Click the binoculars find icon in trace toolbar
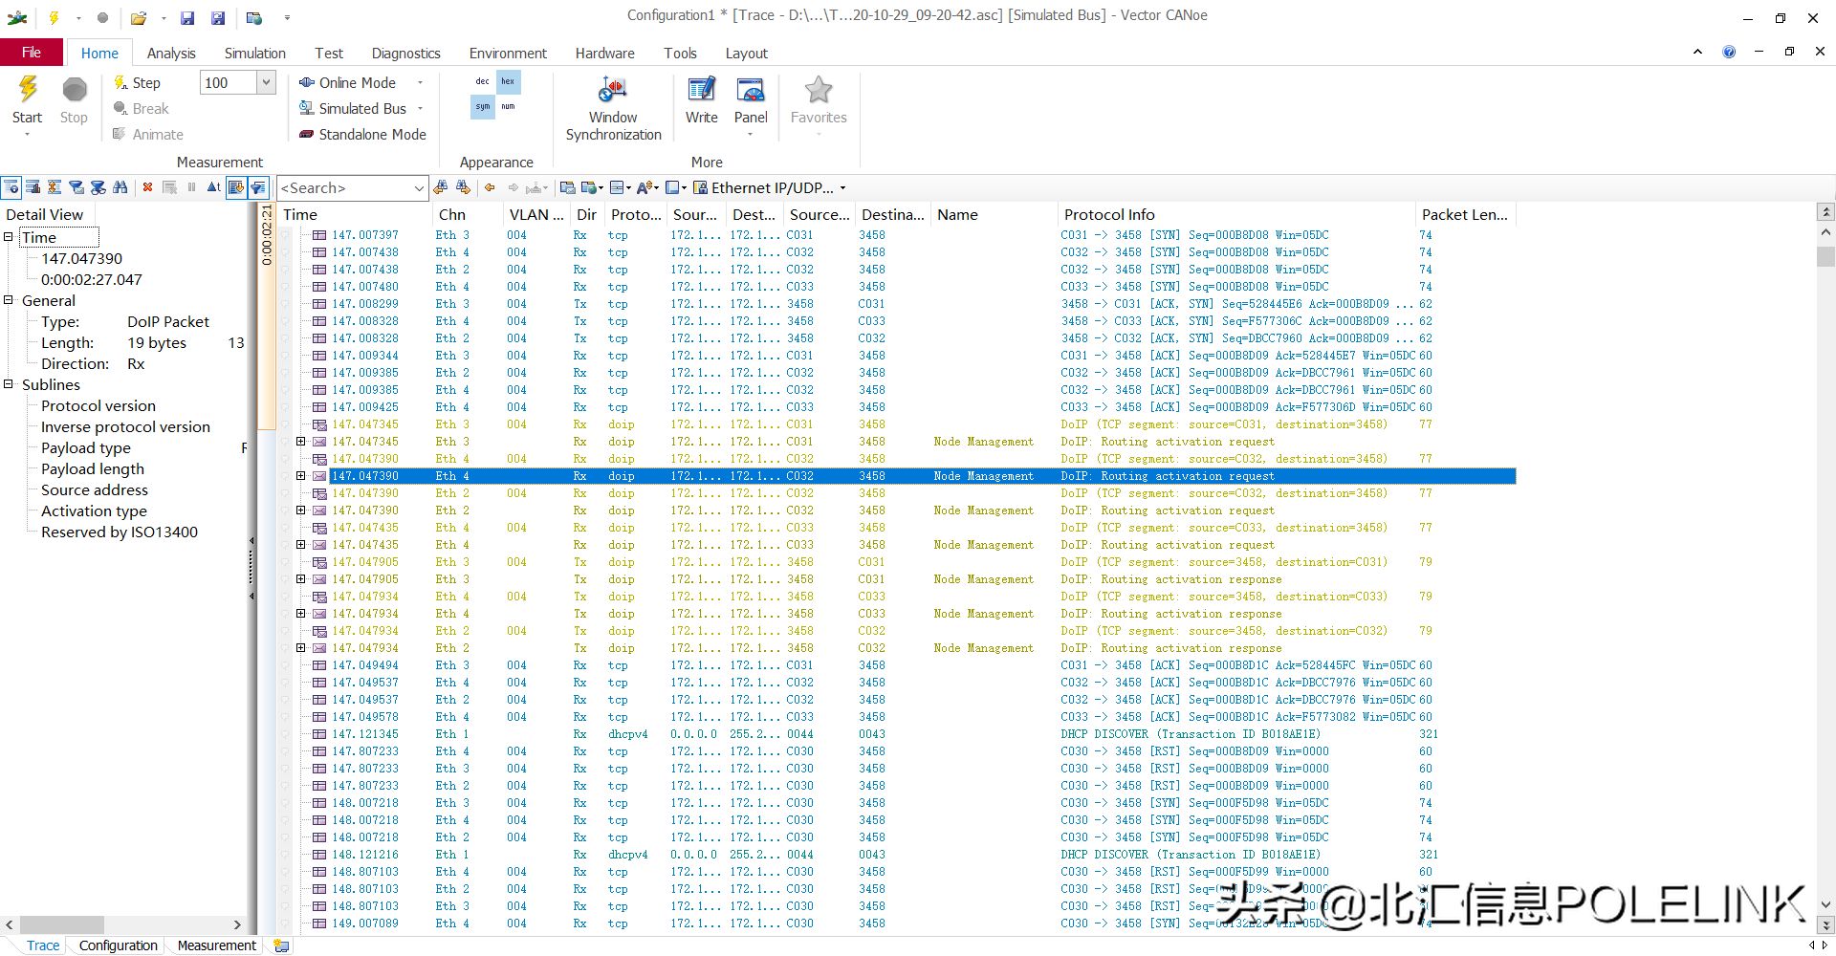The width and height of the screenshot is (1836, 956). click(120, 187)
